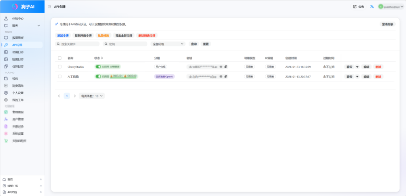The image size is (406, 196).
Task: Reveal the AI工具箱 key with eye icon
Action: (x=221, y=76)
